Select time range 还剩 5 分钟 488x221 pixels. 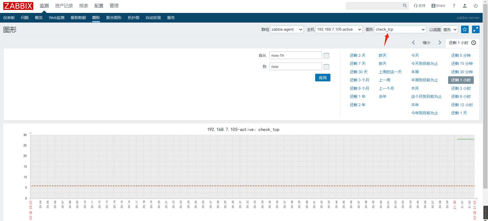(x=461, y=55)
